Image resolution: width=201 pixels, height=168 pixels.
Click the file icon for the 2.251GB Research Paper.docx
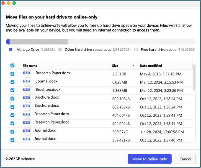pyautogui.click(x=27, y=73)
